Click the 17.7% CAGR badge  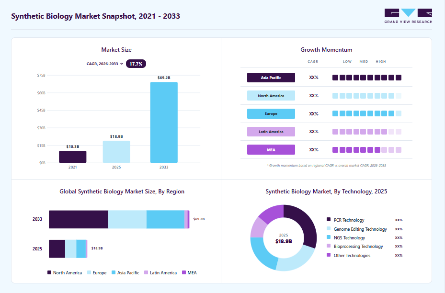tap(136, 64)
